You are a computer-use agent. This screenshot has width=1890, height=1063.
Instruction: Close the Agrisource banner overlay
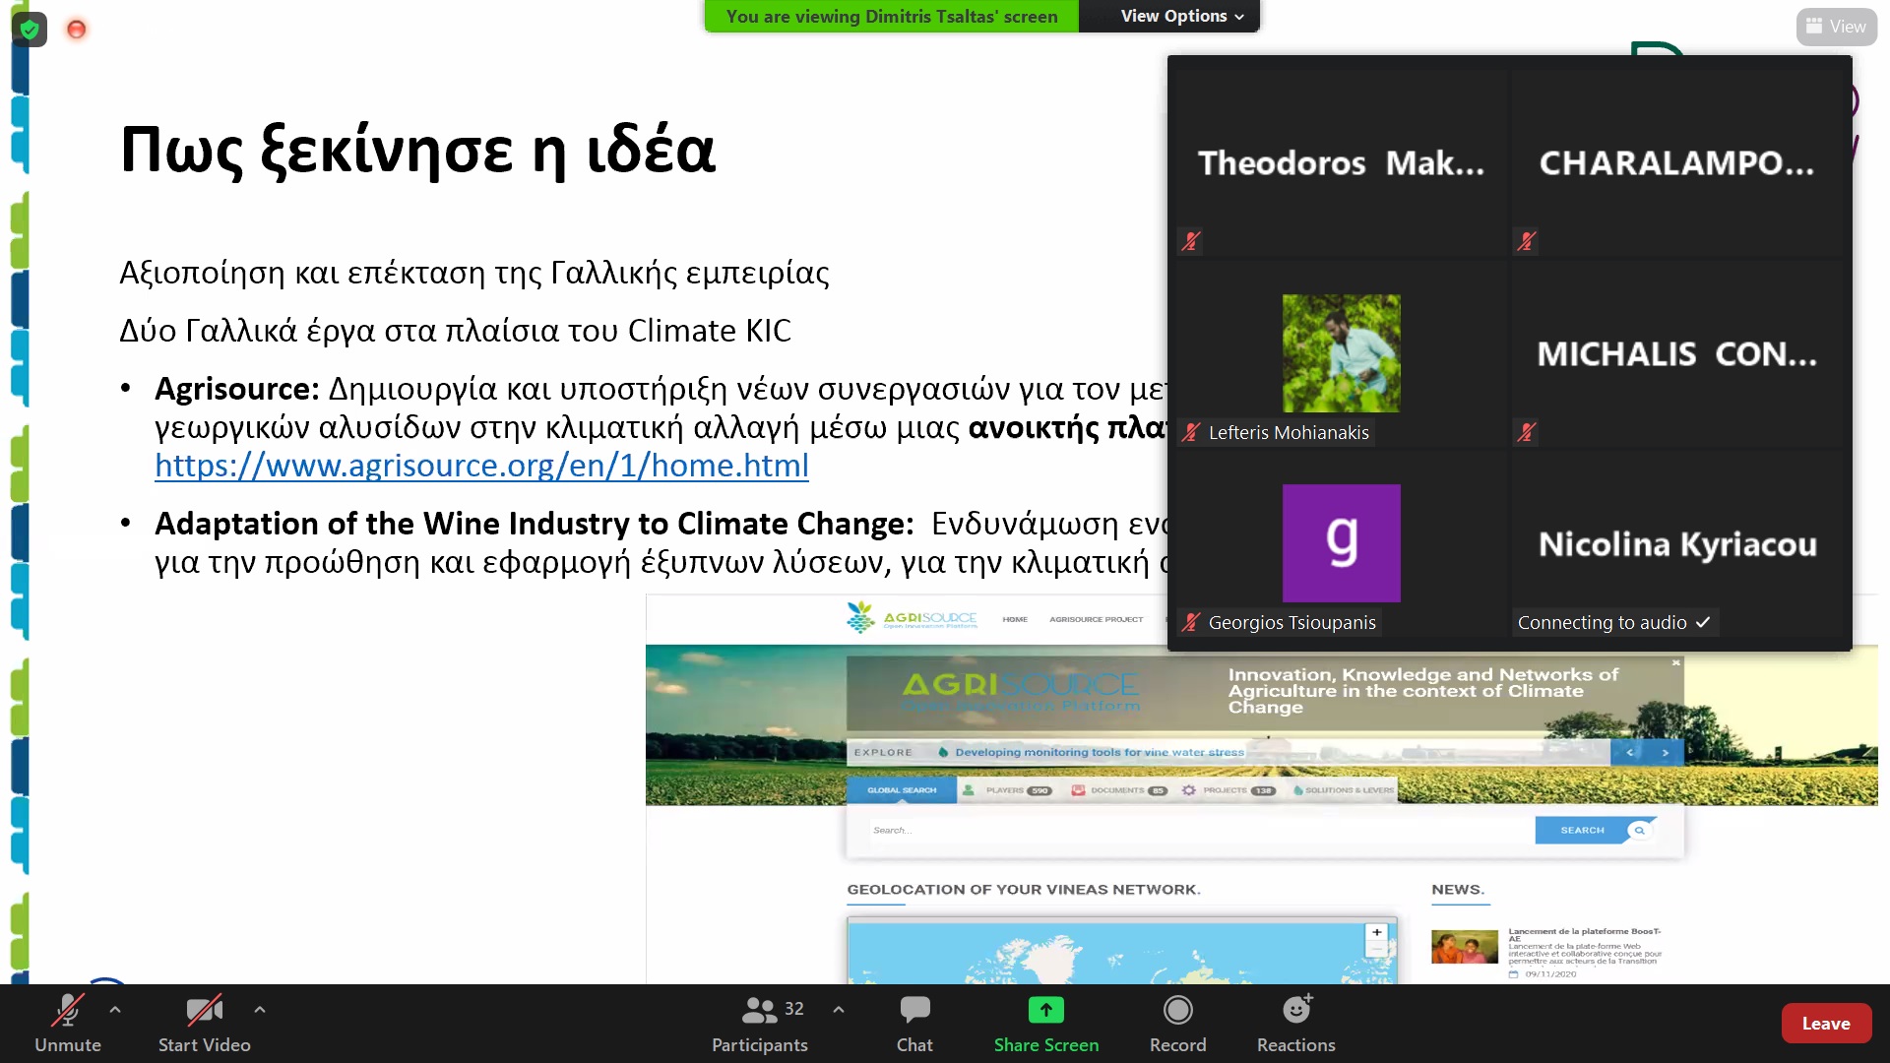click(x=1675, y=662)
